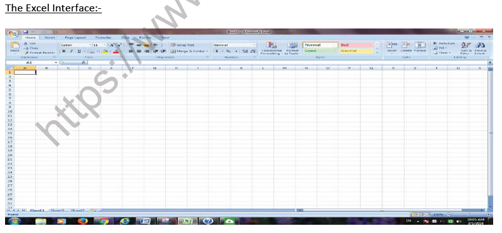Open Conditional Formatting menu
Viewport: 502px width, 233px height.
tap(272, 48)
